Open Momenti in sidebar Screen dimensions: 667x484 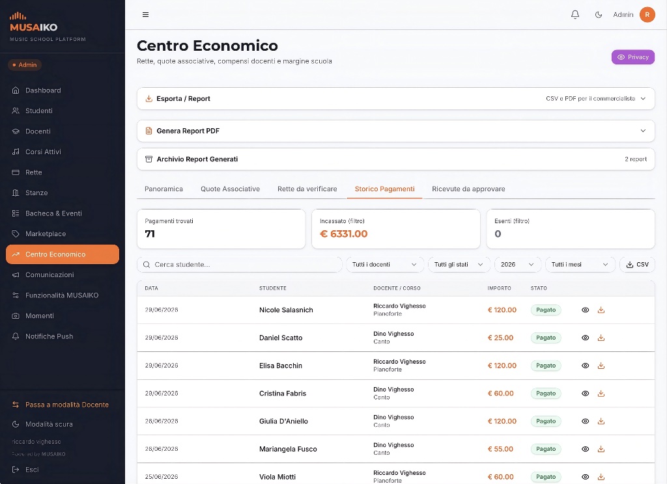pyautogui.click(x=63, y=316)
